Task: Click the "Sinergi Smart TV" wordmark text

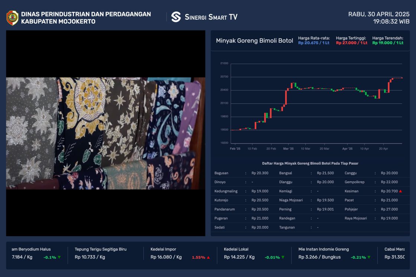Action: click(211, 17)
